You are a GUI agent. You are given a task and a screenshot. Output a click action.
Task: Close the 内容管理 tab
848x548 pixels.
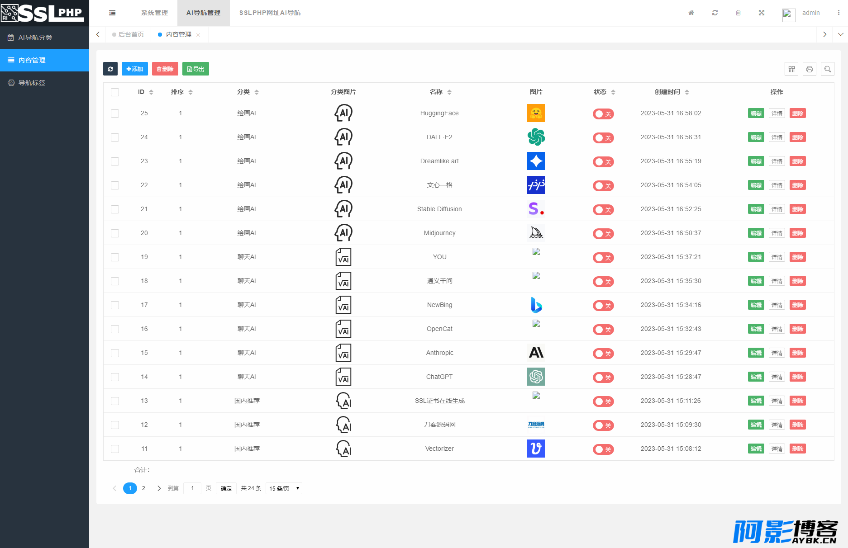click(198, 35)
